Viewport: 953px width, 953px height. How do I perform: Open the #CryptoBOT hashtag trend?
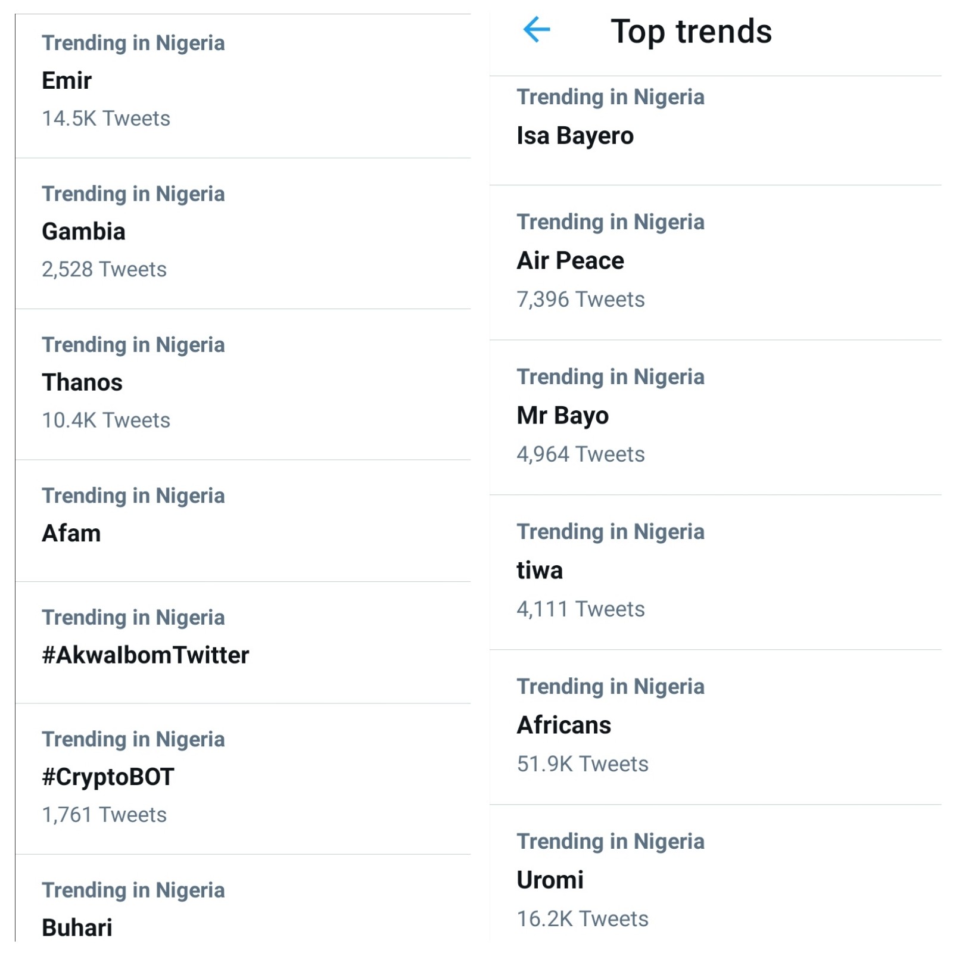pos(108,777)
